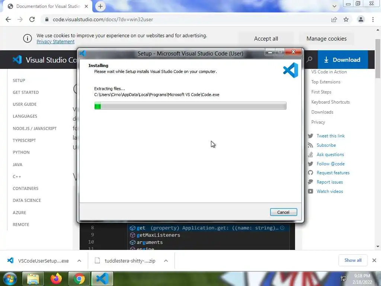Open the LANGUAGES docs section
This screenshot has width=381, height=286.
25,116
